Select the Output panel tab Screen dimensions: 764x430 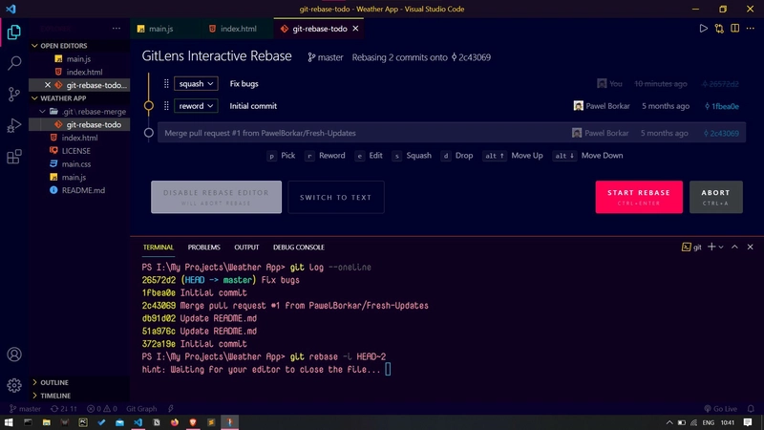point(246,247)
